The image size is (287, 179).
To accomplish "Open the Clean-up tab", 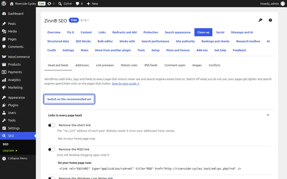I will (x=203, y=32).
